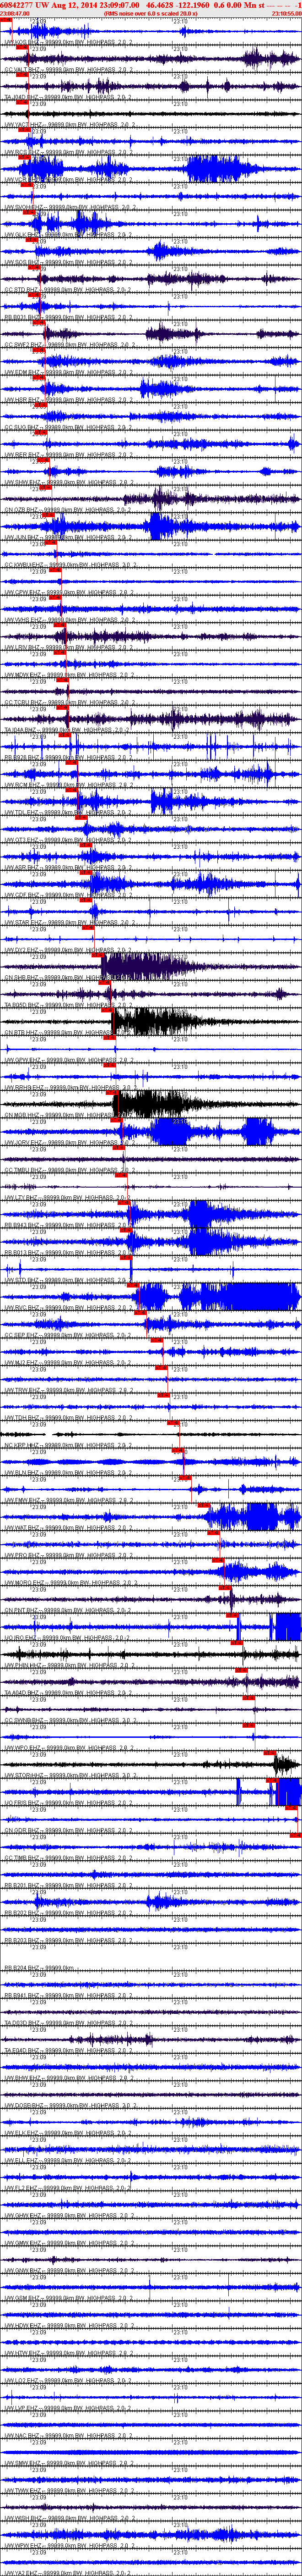The height and width of the screenshot is (2576, 302).
Task: Select the CC STD station trace label
Action: (68, 290)
